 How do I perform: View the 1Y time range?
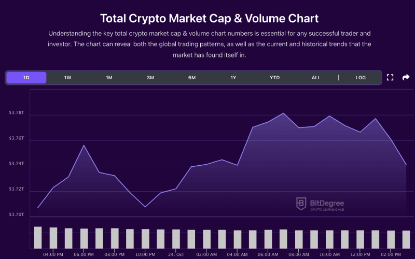point(233,78)
